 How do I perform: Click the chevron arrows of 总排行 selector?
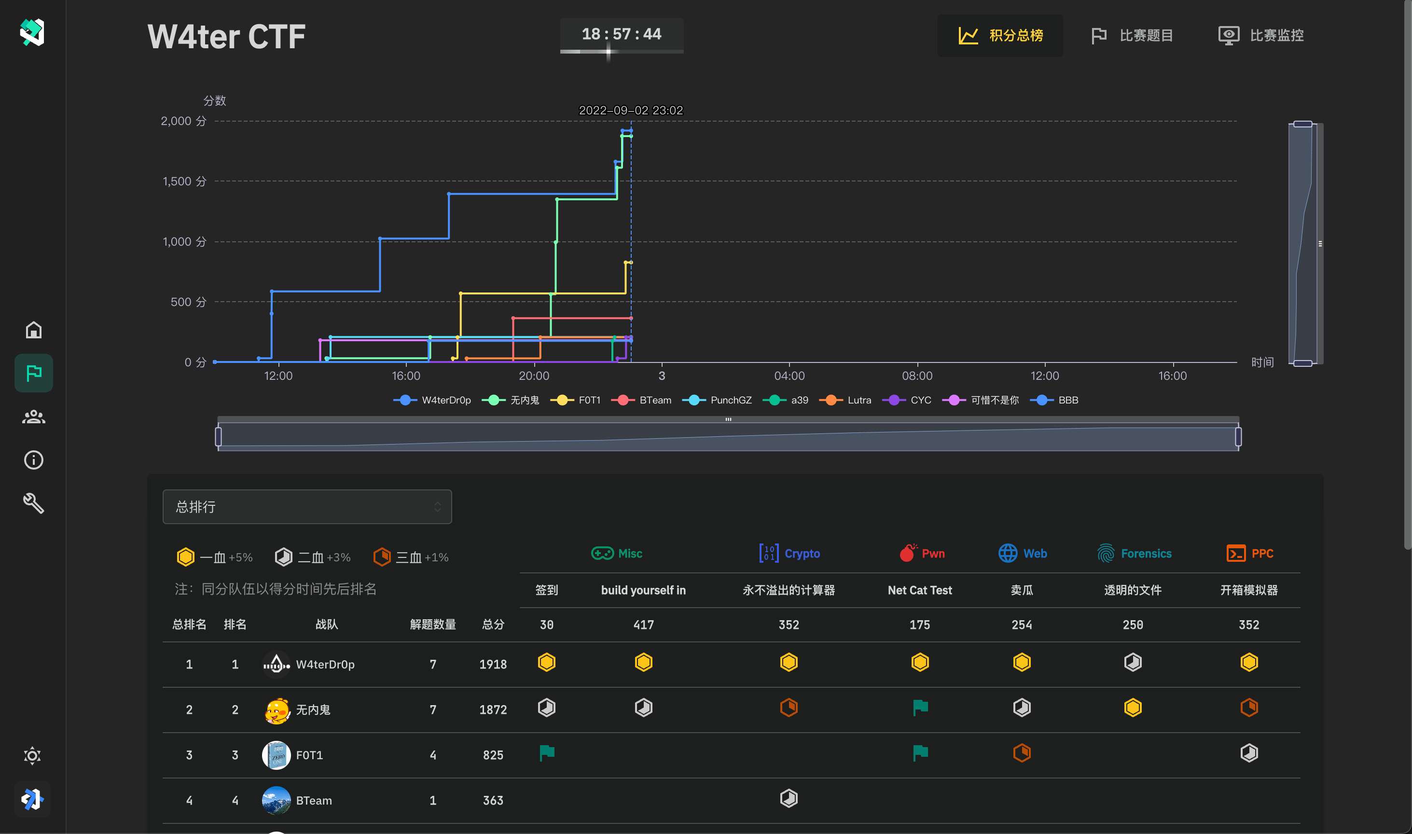click(x=437, y=507)
